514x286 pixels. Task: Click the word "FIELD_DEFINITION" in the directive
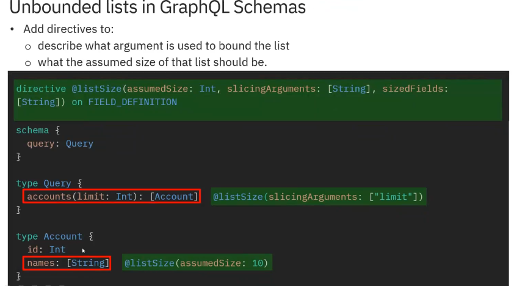click(x=132, y=102)
